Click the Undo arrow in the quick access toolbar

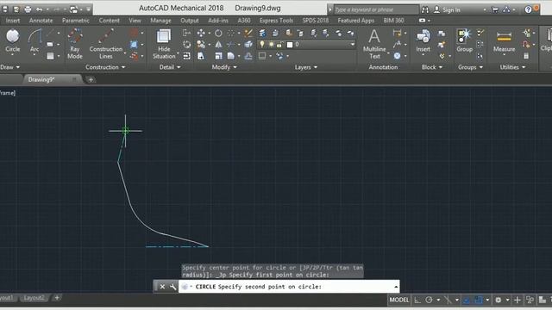[40, 9]
